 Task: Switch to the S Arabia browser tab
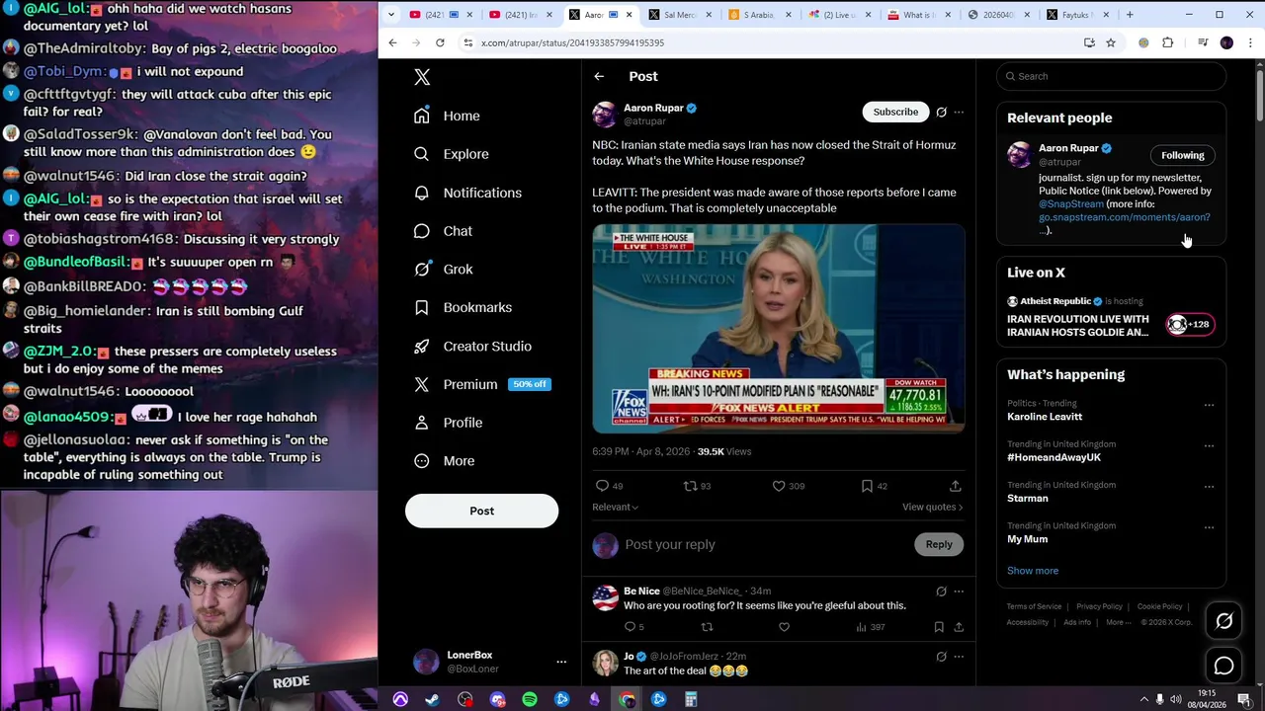click(759, 15)
